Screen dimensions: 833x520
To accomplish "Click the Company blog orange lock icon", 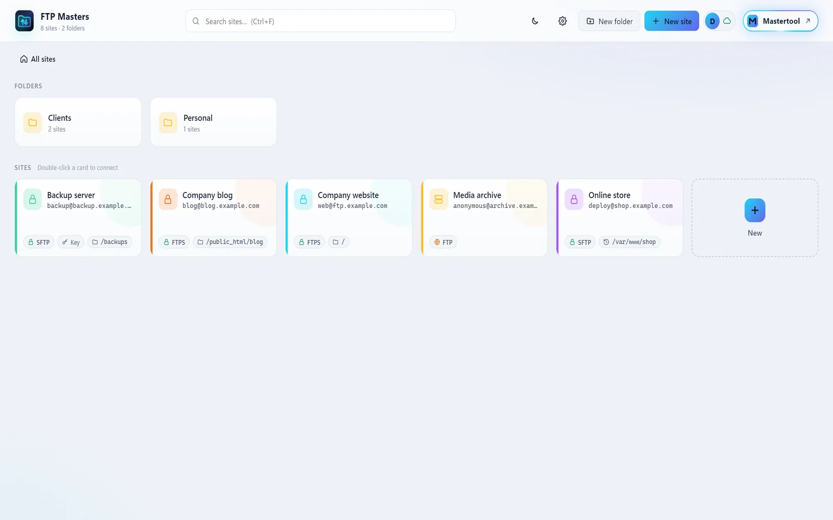I will click(x=168, y=199).
